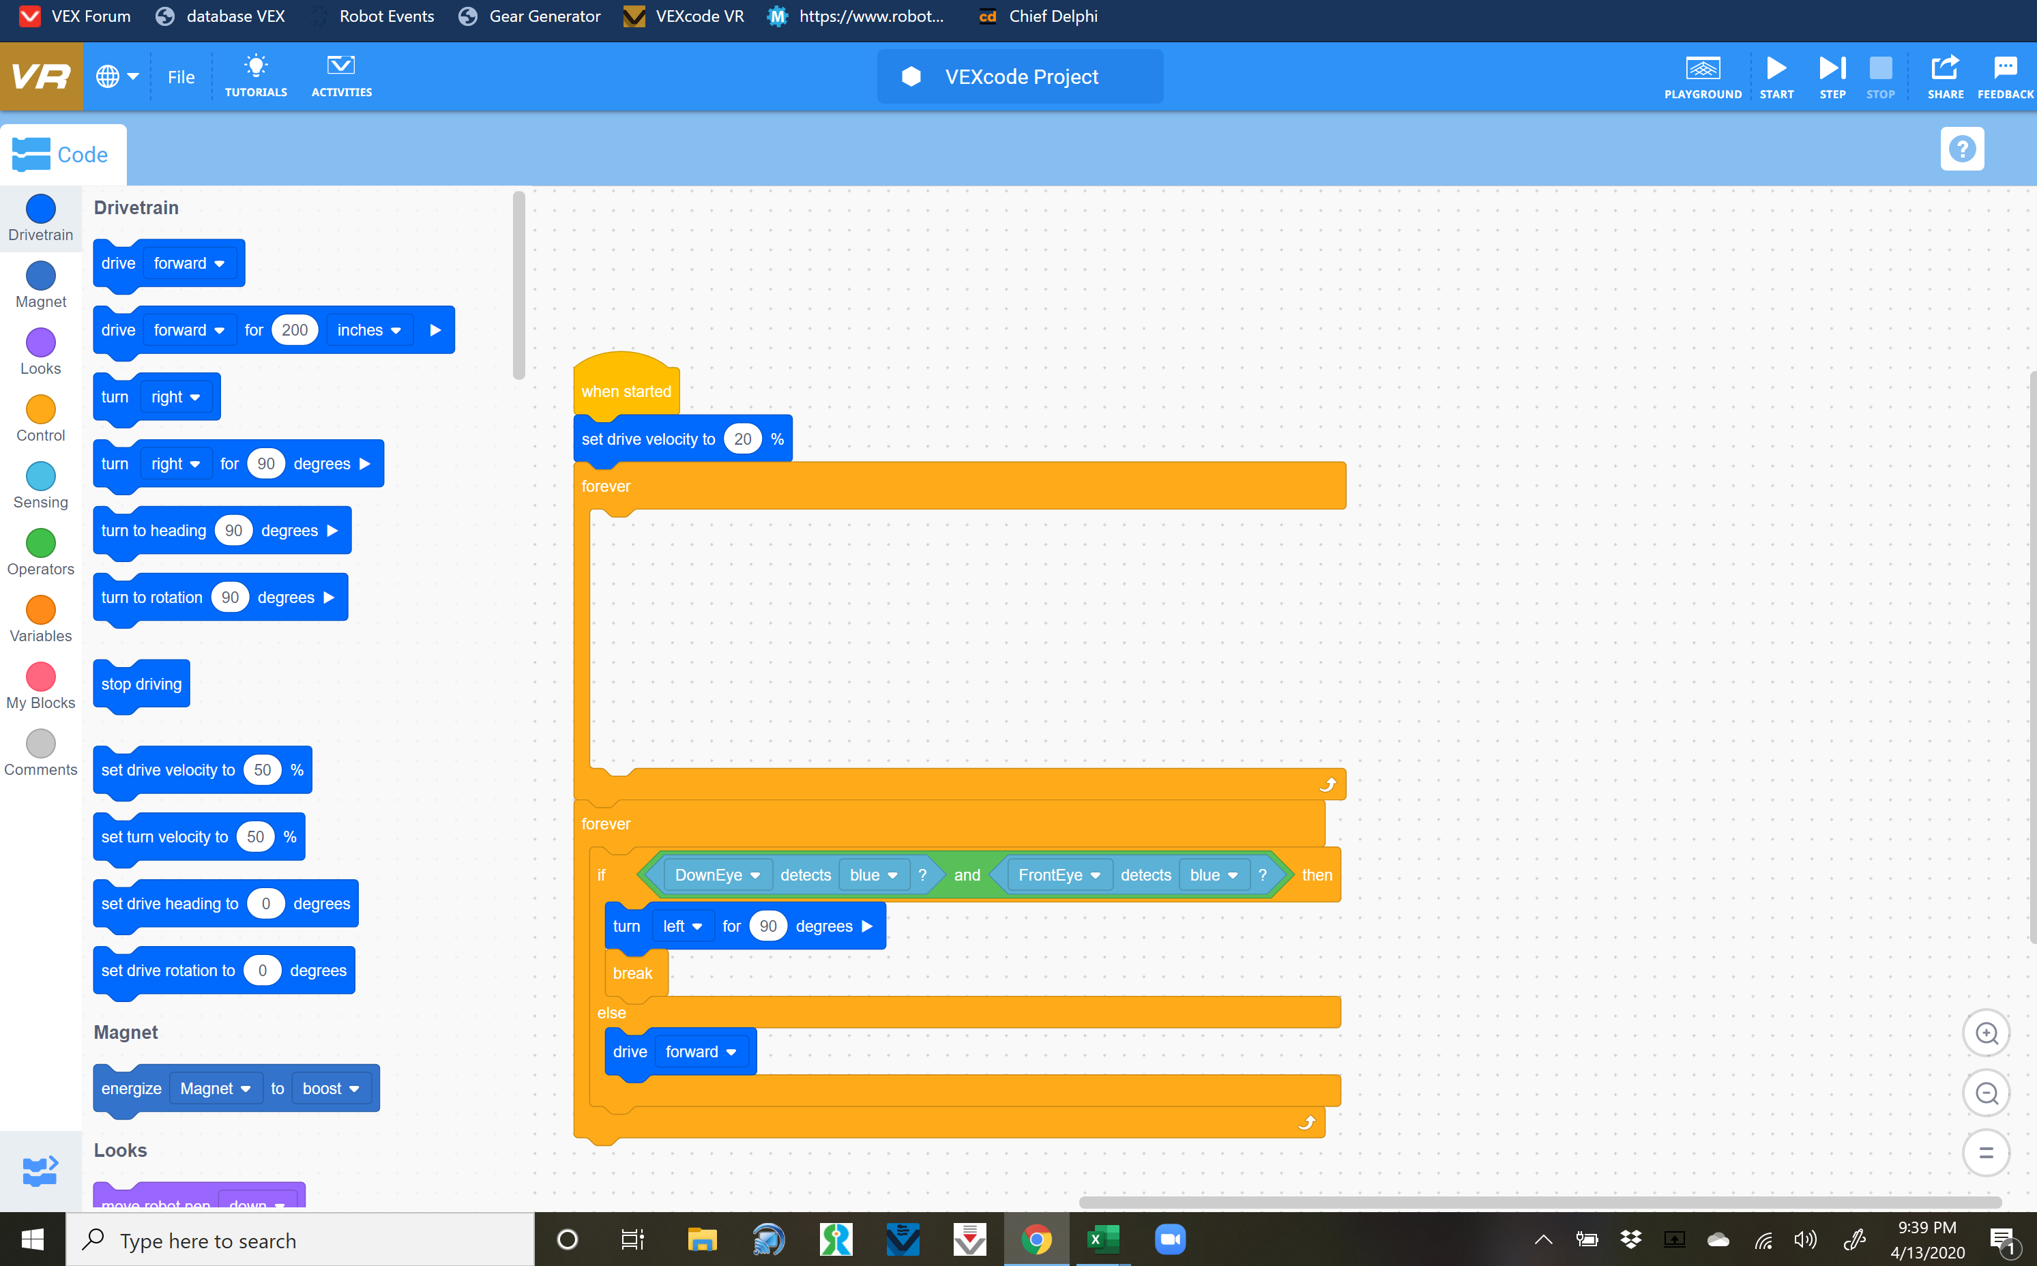Click the block converter icon at the palette bottom
The image size is (2037, 1266).
click(x=40, y=1171)
